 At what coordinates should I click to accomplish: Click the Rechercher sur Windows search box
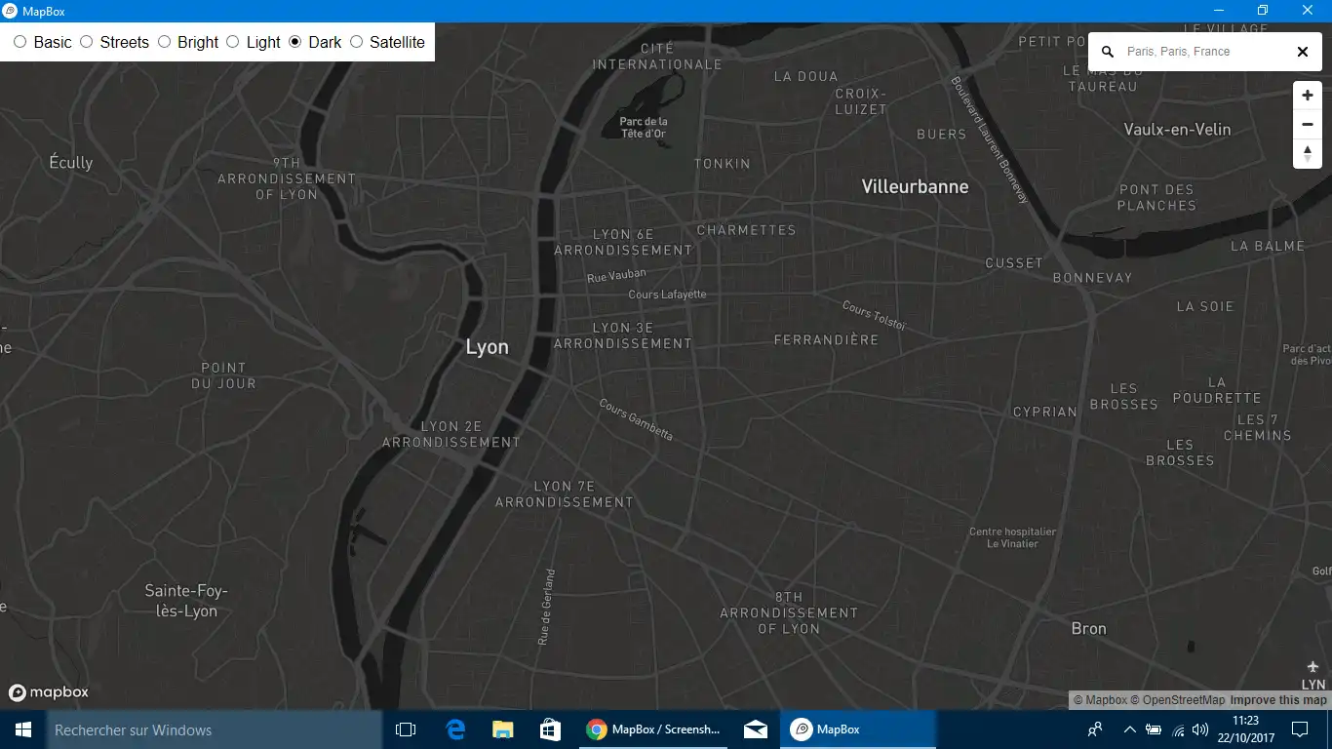pos(215,729)
